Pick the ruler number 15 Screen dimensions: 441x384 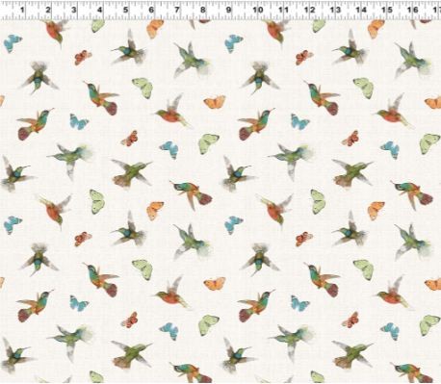pos(387,10)
